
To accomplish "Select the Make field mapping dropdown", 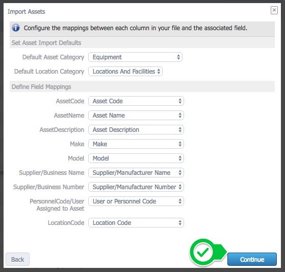I will point(136,144).
